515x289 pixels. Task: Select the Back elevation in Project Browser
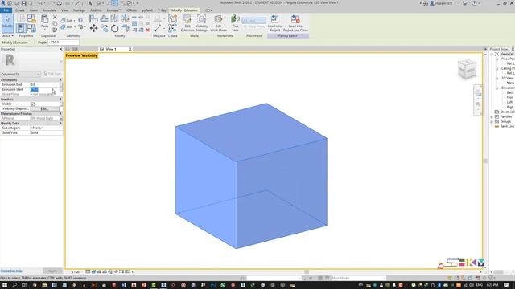[x=510, y=93]
